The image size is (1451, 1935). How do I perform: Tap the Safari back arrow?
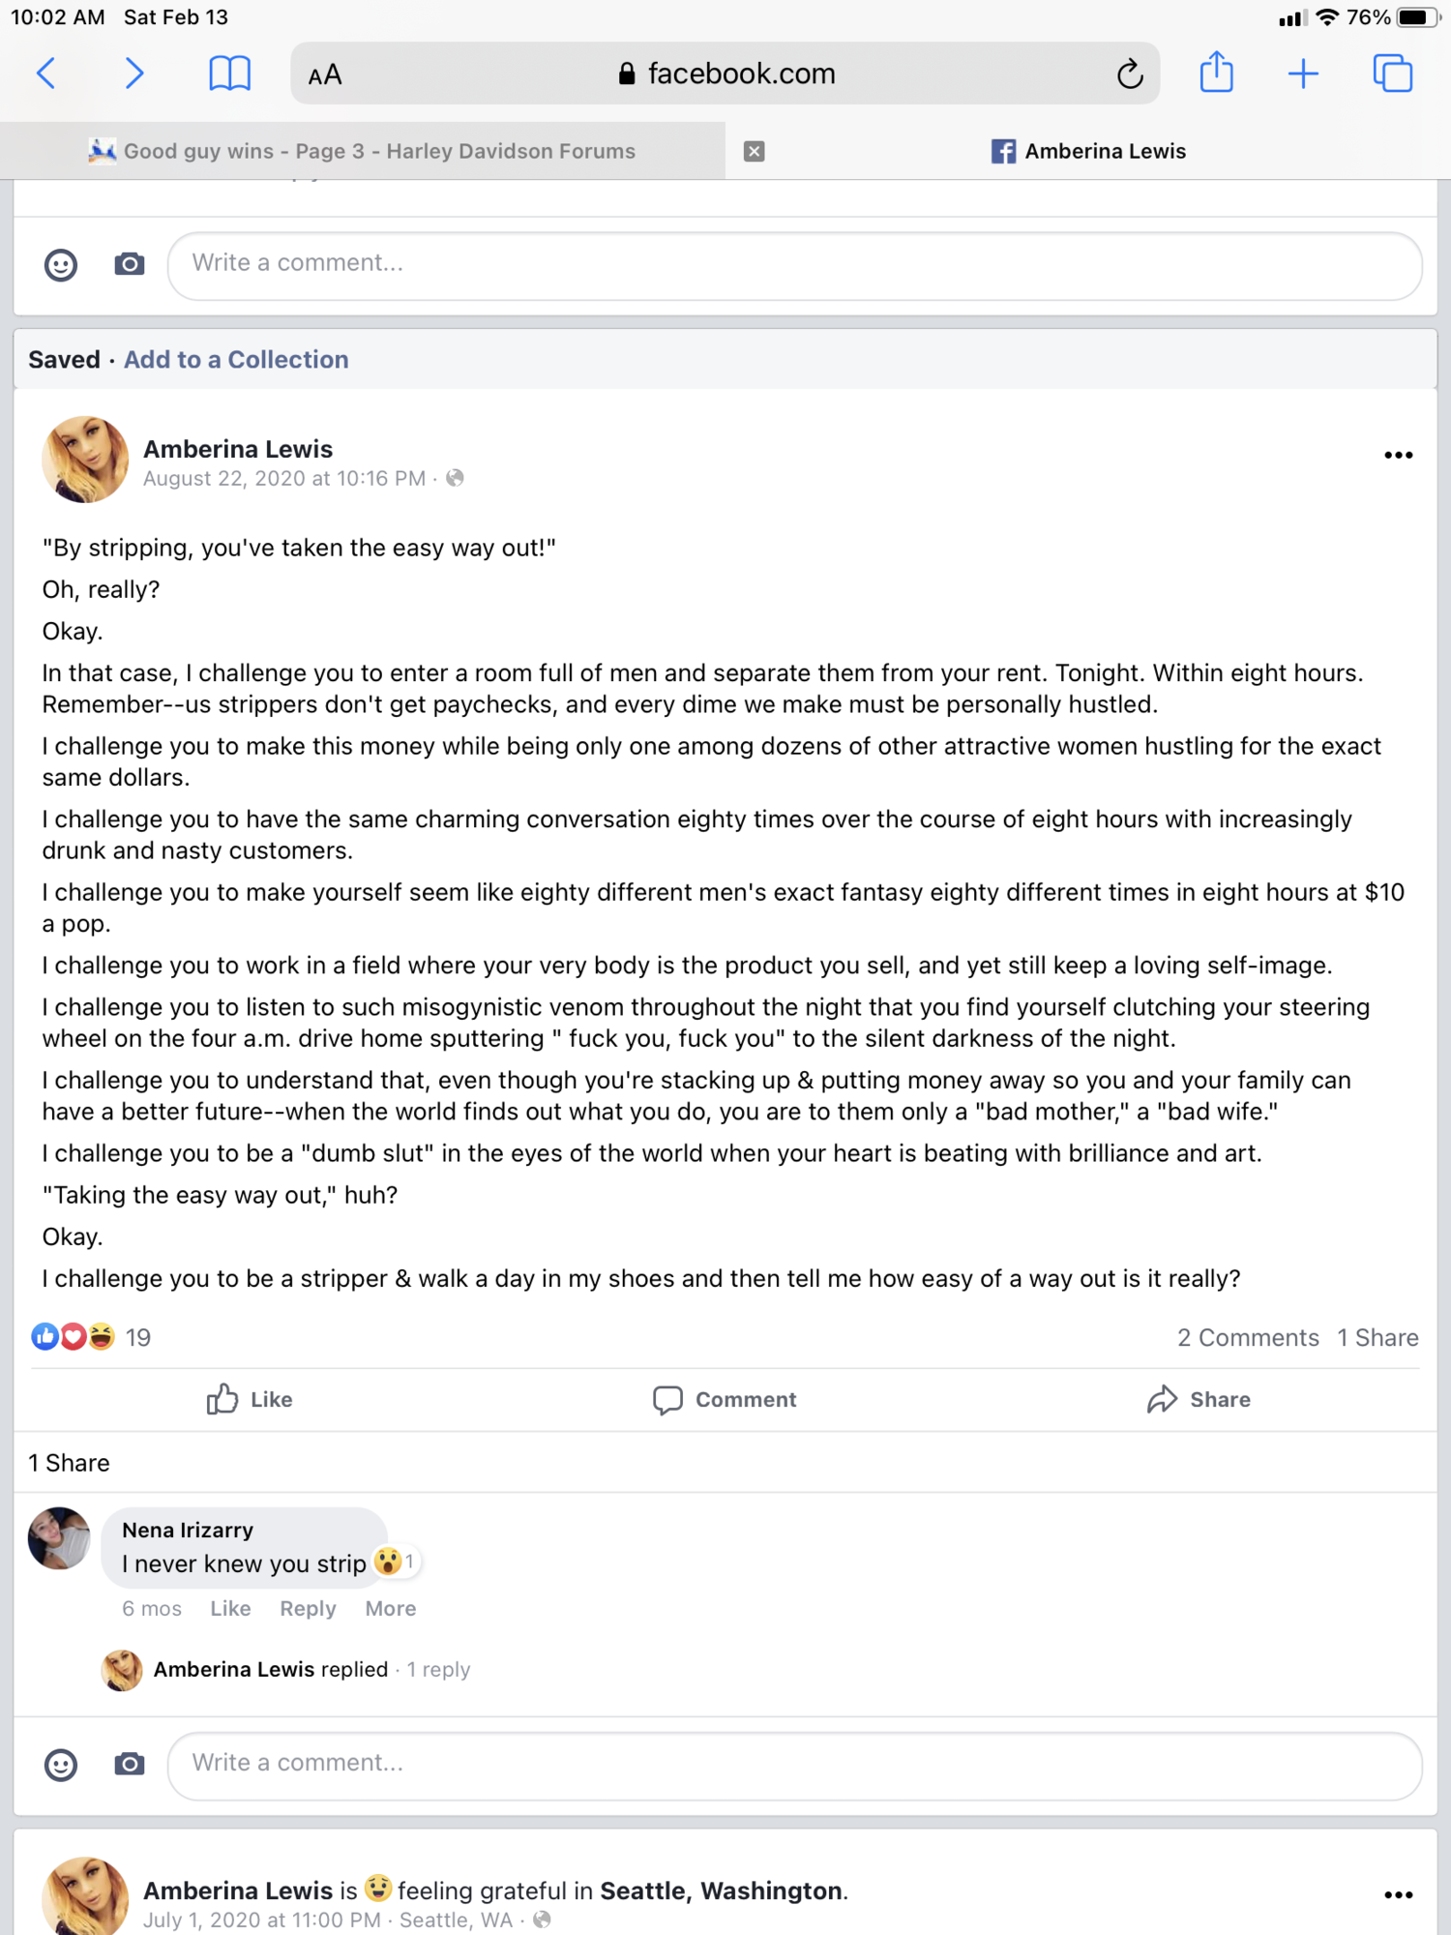46,74
